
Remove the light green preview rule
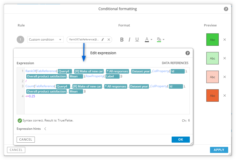point(225,58)
